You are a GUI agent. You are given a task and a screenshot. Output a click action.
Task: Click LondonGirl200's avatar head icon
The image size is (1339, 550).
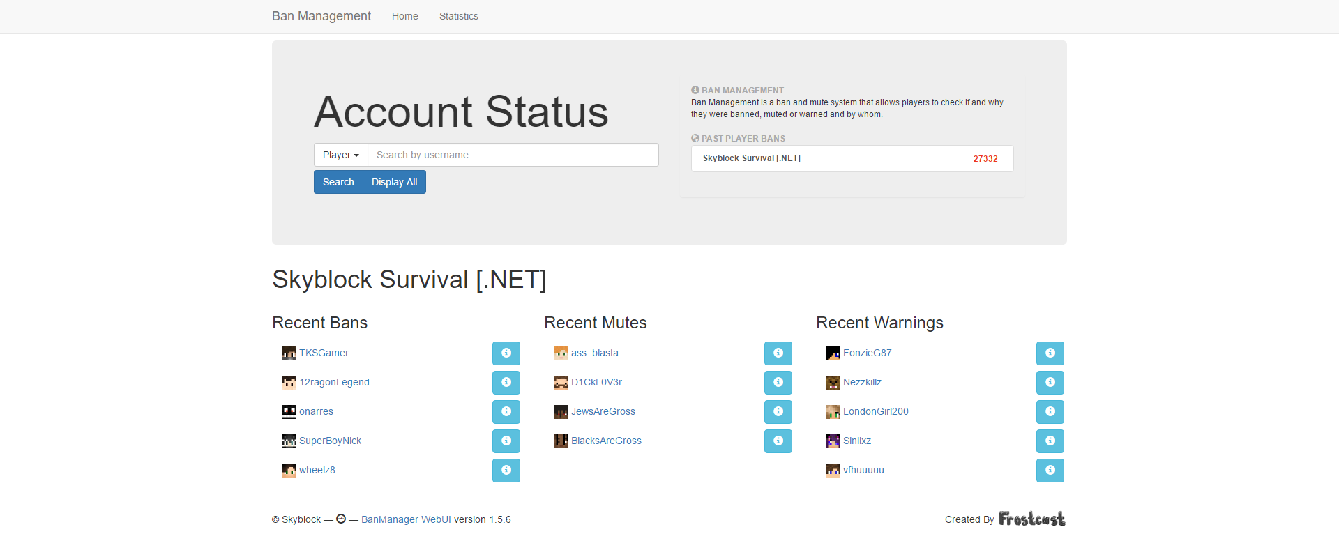pos(833,412)
